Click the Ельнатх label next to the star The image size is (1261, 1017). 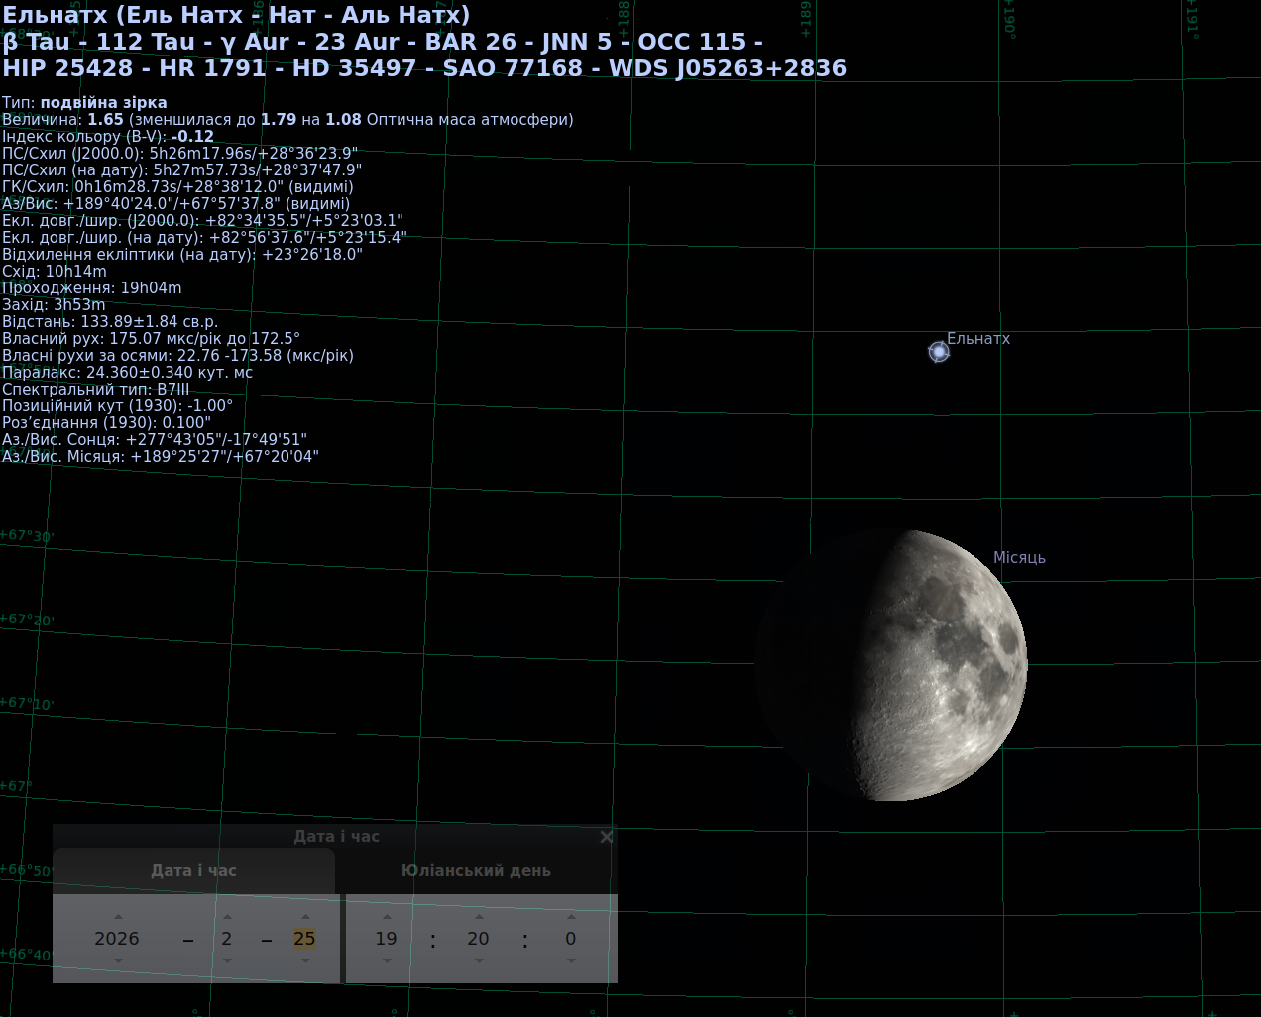click(x=978, y=339)
